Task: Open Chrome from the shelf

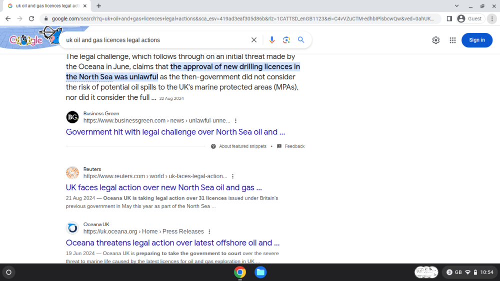Action: [240, 273]
